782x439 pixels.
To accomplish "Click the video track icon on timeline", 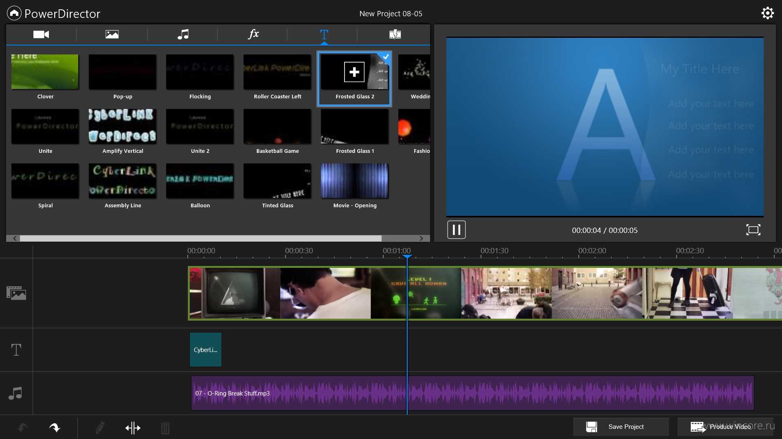I will 15,292.
